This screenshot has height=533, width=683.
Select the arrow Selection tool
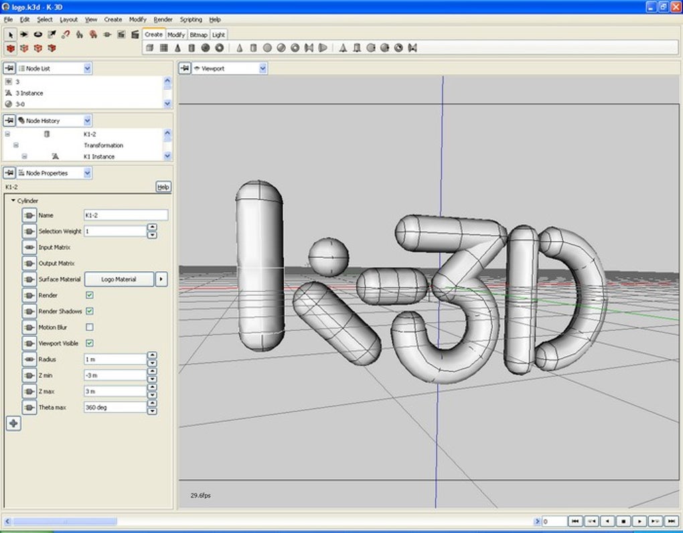[x=11, y=34]
